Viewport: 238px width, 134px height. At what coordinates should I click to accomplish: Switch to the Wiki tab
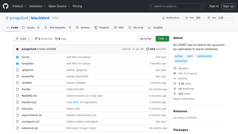119,28
